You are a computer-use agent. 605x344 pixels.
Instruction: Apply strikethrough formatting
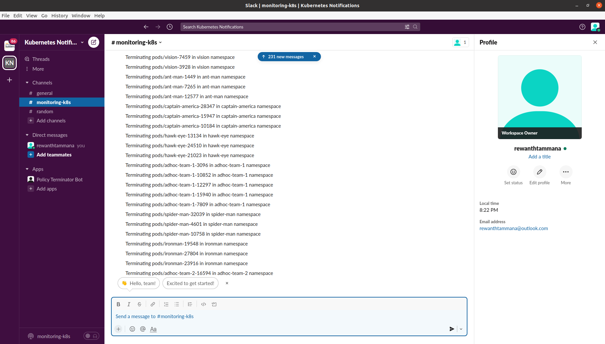[140, 304]
